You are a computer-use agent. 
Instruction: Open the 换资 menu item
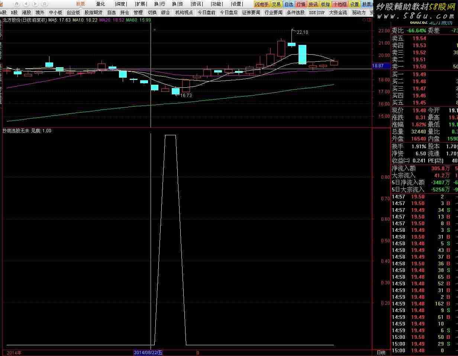(177, 4)
